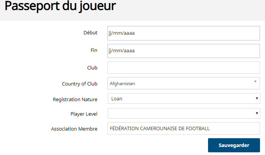Click the Registration Nature label
Image resolution: width=265 pixels, height=155 pixels.
[75, 99]
